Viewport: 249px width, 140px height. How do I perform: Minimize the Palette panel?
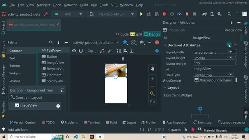click(x=66, y=42)
